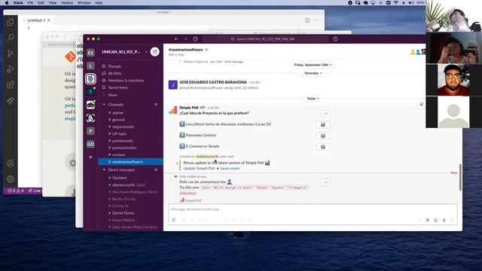The image size is (482, 271).
Task: Add a channel with plus icon
Action: (x=156, y=105)
